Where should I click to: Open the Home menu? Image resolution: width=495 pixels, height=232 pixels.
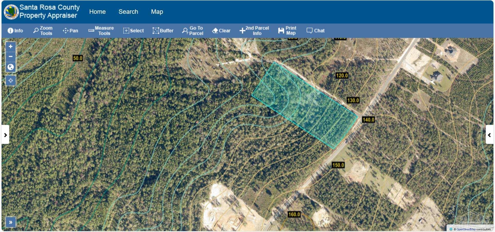[x=97, y=12]
